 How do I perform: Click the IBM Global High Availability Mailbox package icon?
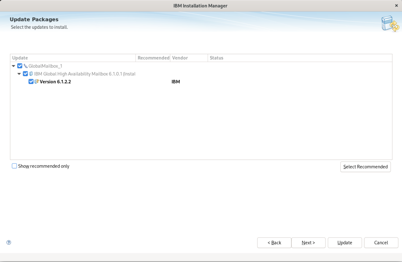click(x=31, y=74)
